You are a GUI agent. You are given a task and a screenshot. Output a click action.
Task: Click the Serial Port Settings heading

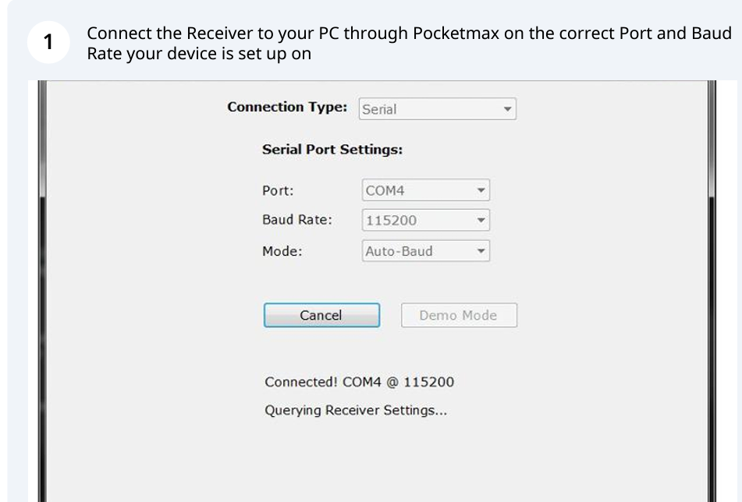[x=332, y=150]
